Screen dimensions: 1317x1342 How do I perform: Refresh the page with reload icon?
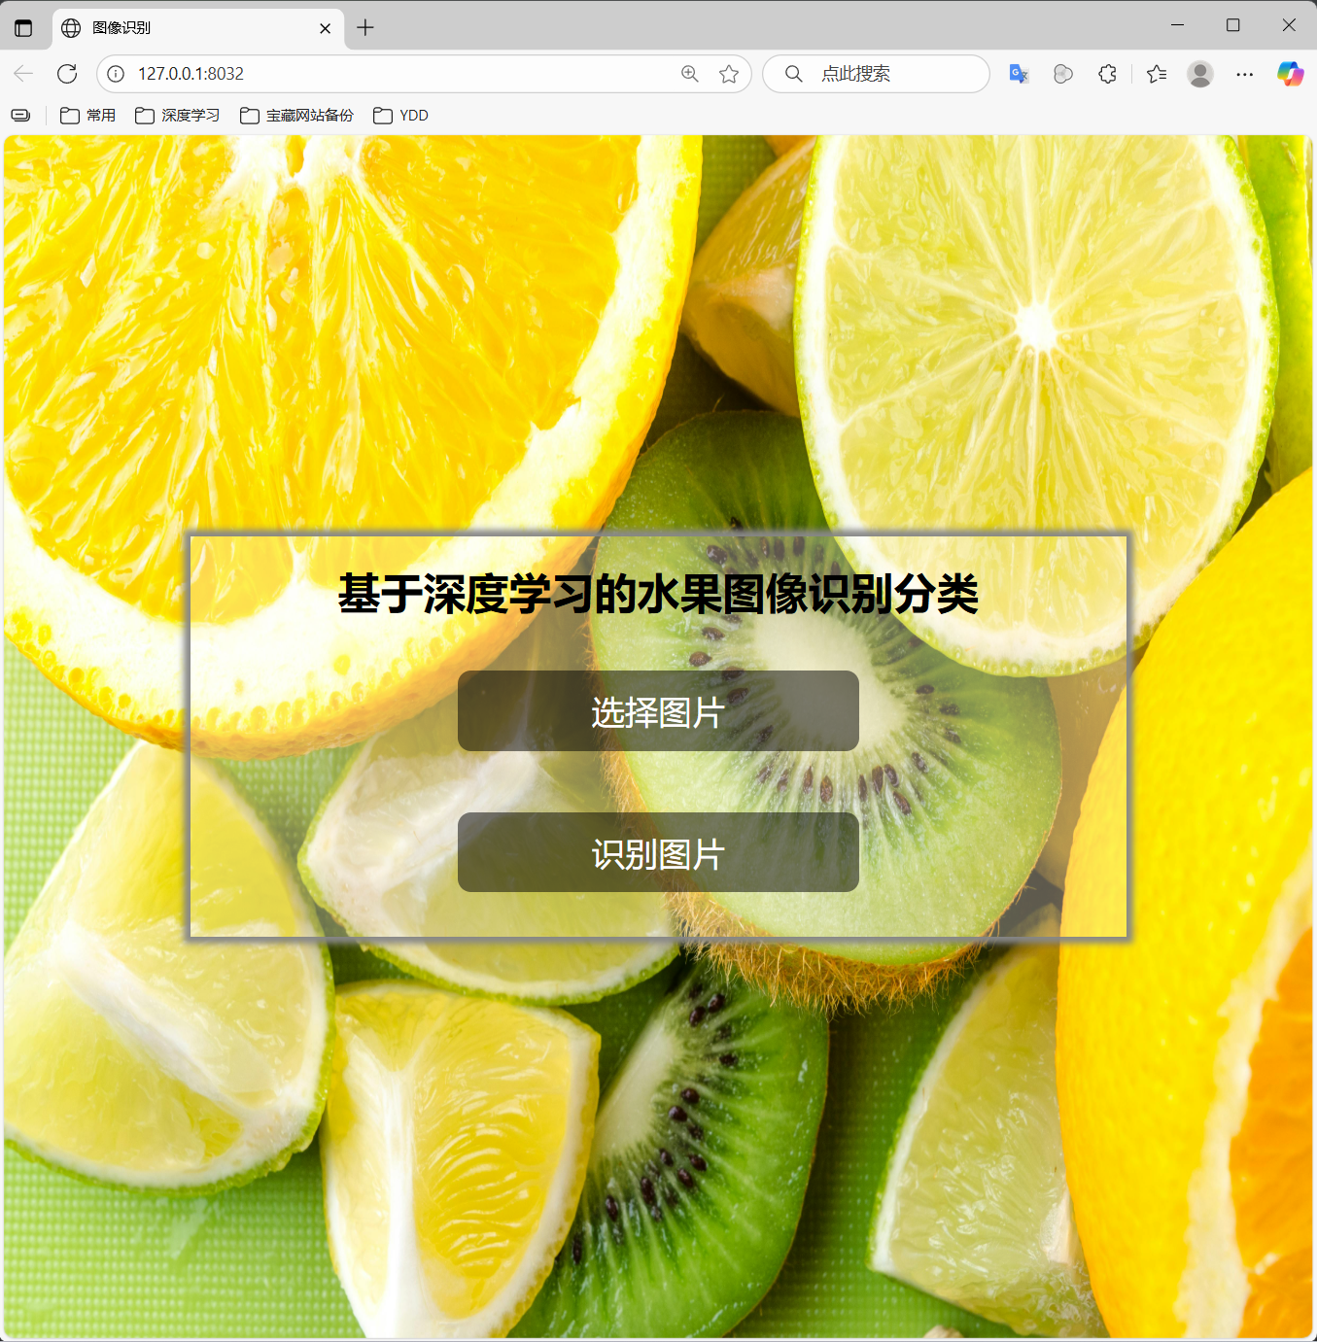67,74
